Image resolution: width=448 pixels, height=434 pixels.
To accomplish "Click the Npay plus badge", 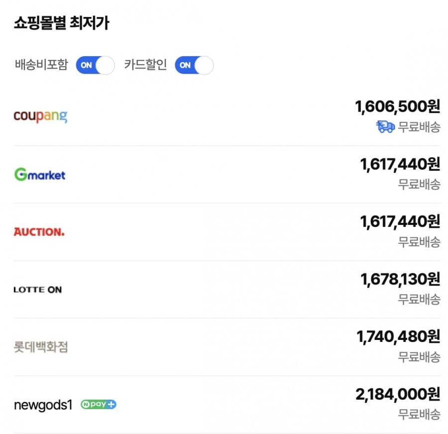I will pos(99,405).
